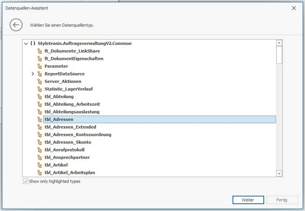Select Statistic_LagerVerlauf in the list
305x211 pixels.
[x=68, y=89]
